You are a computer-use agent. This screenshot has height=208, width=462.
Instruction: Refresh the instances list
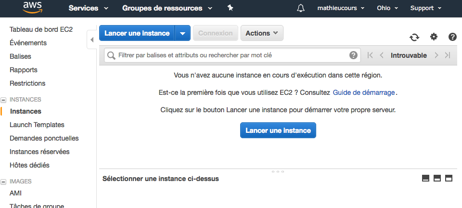click(x=414, y=37)
